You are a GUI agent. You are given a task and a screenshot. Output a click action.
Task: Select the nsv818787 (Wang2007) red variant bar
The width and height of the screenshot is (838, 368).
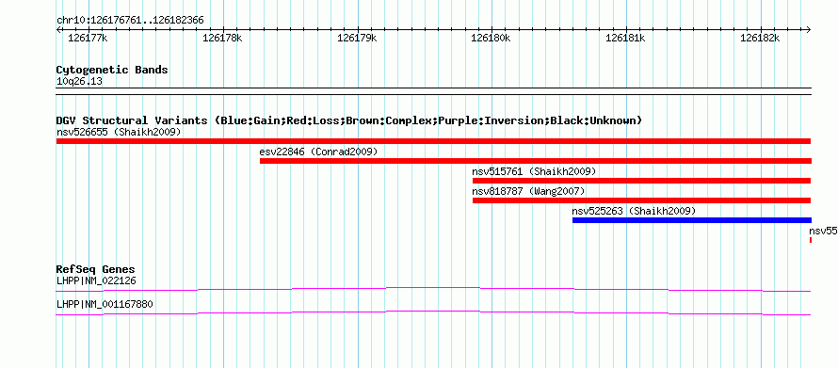[x=642, y=200]
